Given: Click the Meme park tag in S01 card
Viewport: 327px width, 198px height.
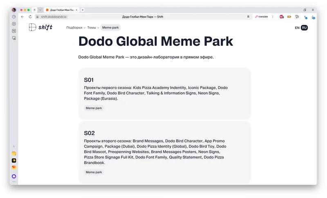Looking at the screenshot, I should click(x=94, y=108).
